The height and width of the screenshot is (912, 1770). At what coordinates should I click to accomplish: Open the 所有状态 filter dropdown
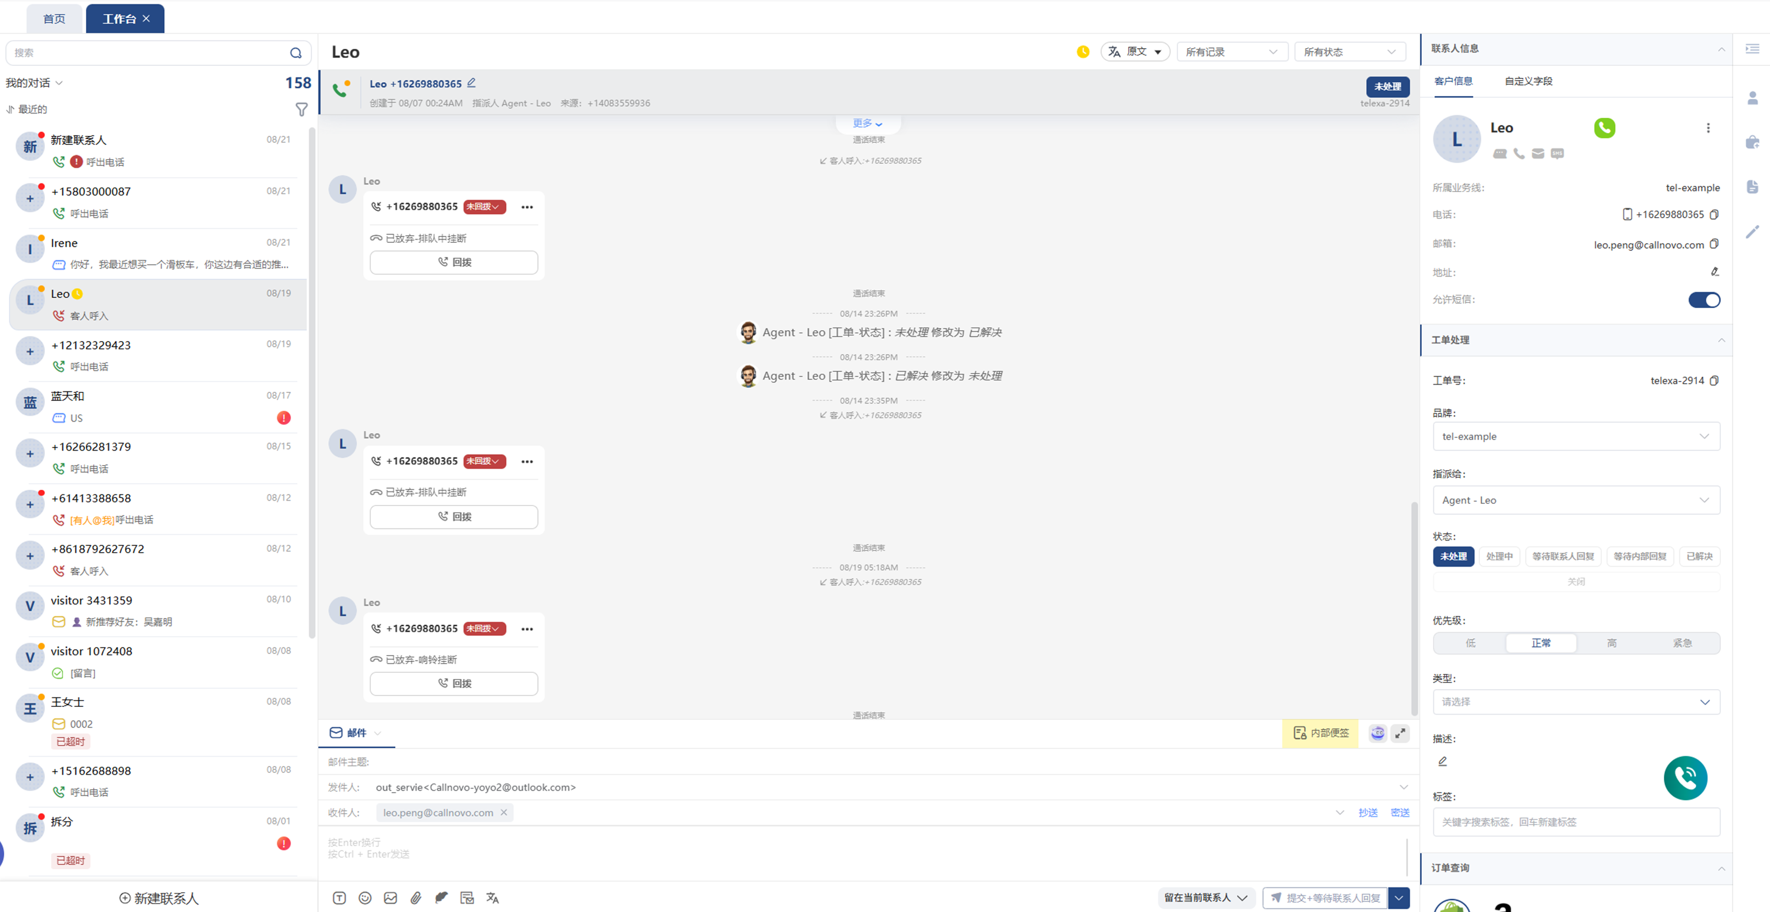[1350, 51]
